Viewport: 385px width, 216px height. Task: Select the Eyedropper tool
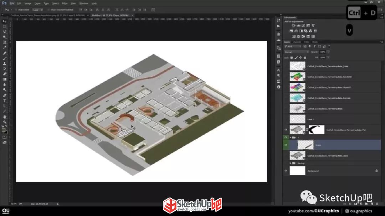(5, 48)
